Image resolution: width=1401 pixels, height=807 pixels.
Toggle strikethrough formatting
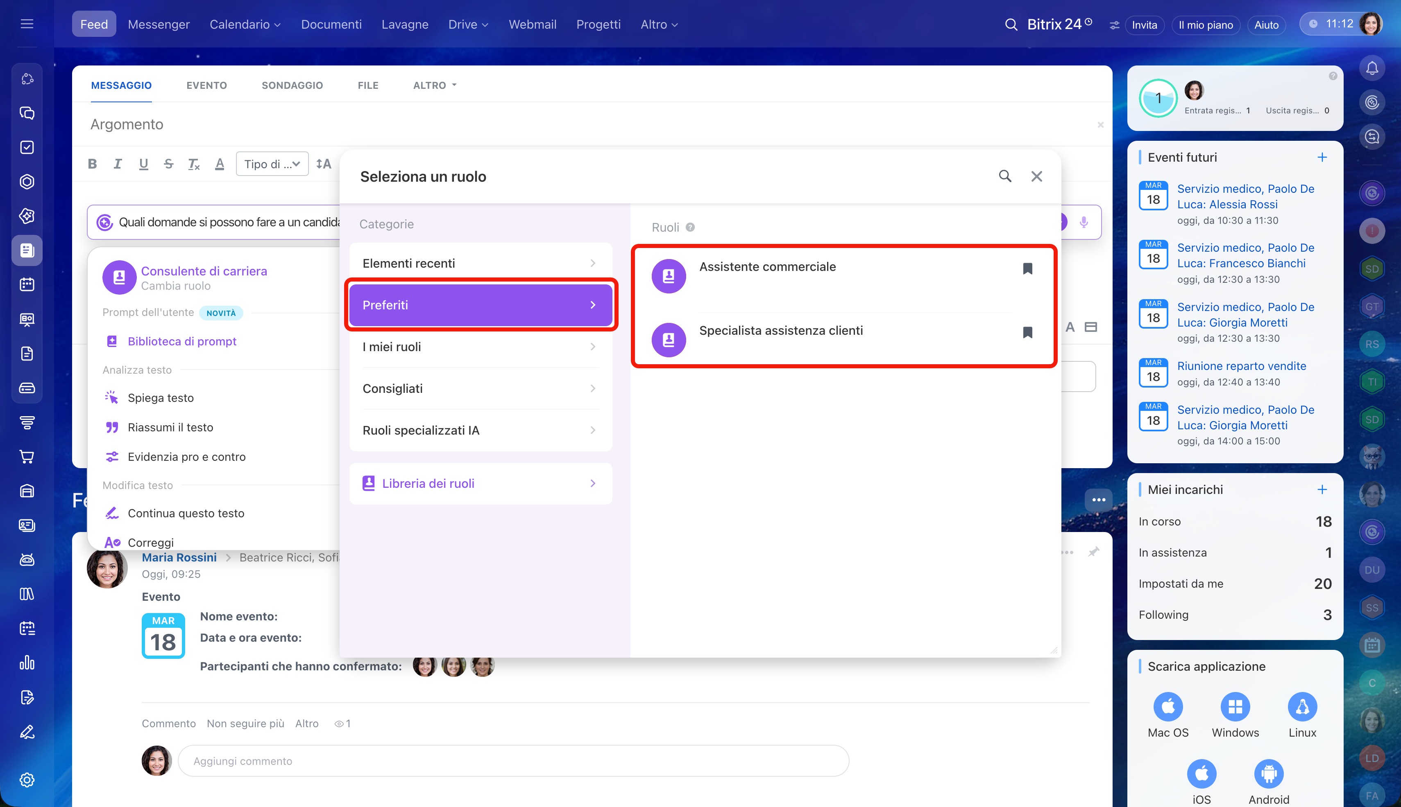169,164
